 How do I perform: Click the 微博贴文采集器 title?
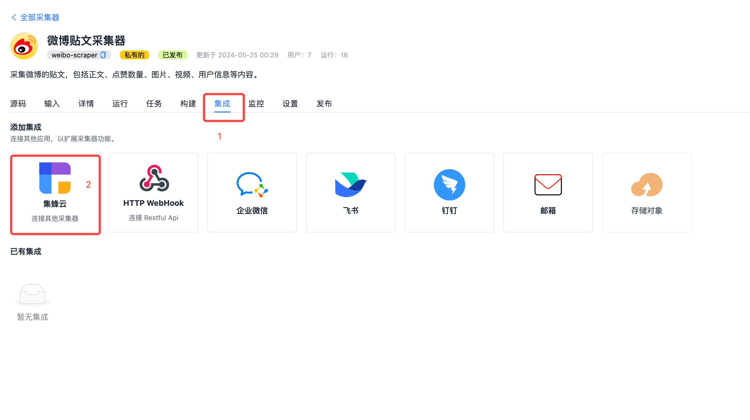coord(87,40)
